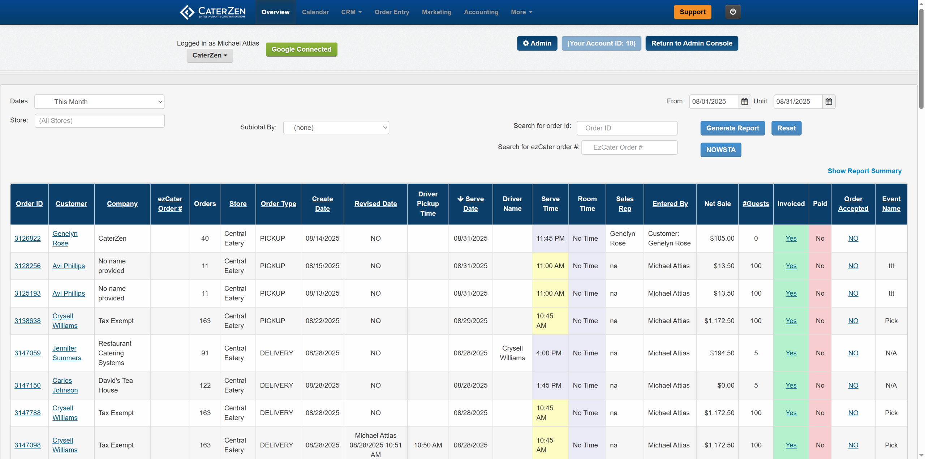Open the From date calendar icon
The width and height of the screenshot is (925, 459).
coord(744,102)
